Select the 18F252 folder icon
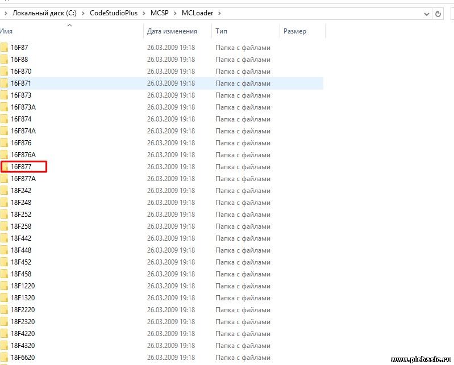Image resolution: width=454 pixels, height=365 pixels. [x=4, y=215]
